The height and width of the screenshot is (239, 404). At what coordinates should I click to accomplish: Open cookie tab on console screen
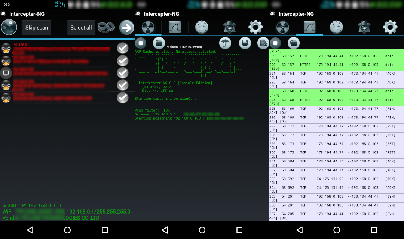202,27
